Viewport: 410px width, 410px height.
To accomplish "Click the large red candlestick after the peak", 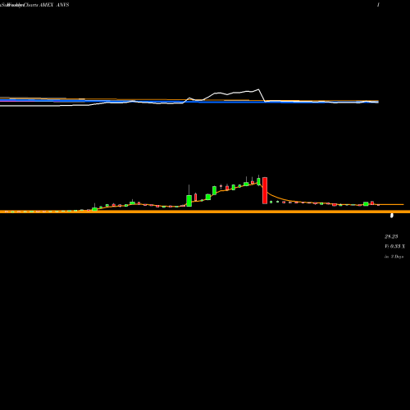I will coord(265,190).
